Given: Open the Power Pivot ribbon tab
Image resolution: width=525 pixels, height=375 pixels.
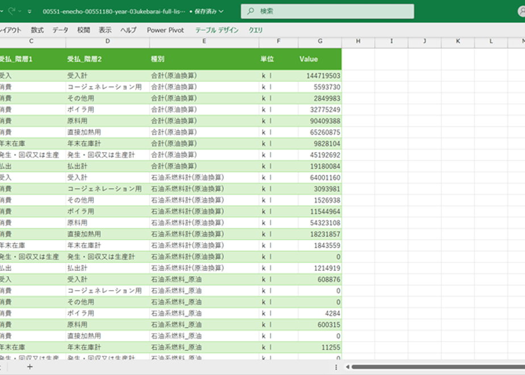Looking at the screenshot, I should pyautogui.click(x=165, y=30).
